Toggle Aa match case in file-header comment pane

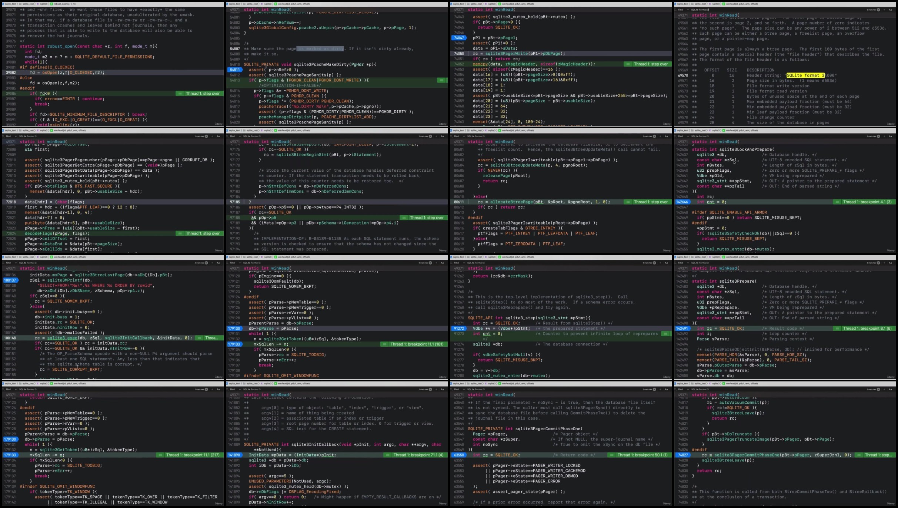click(890, 10)
